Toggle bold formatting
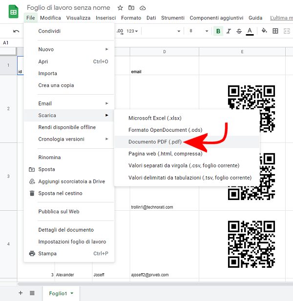 (218, 31)
